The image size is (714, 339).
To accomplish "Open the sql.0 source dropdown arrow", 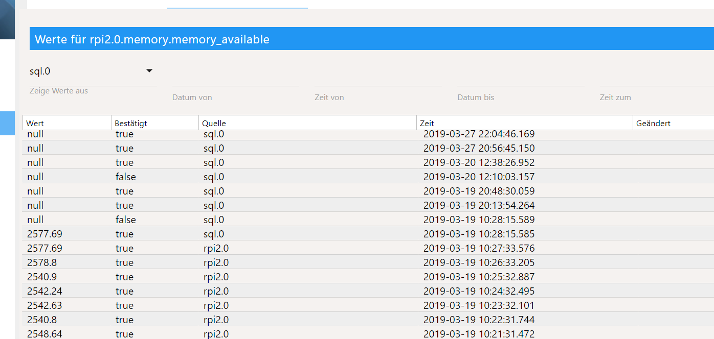I will pos(149,71).
